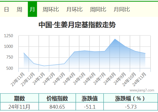
Task: Click the 24年3月 axis label
Action: coord(59,79)
